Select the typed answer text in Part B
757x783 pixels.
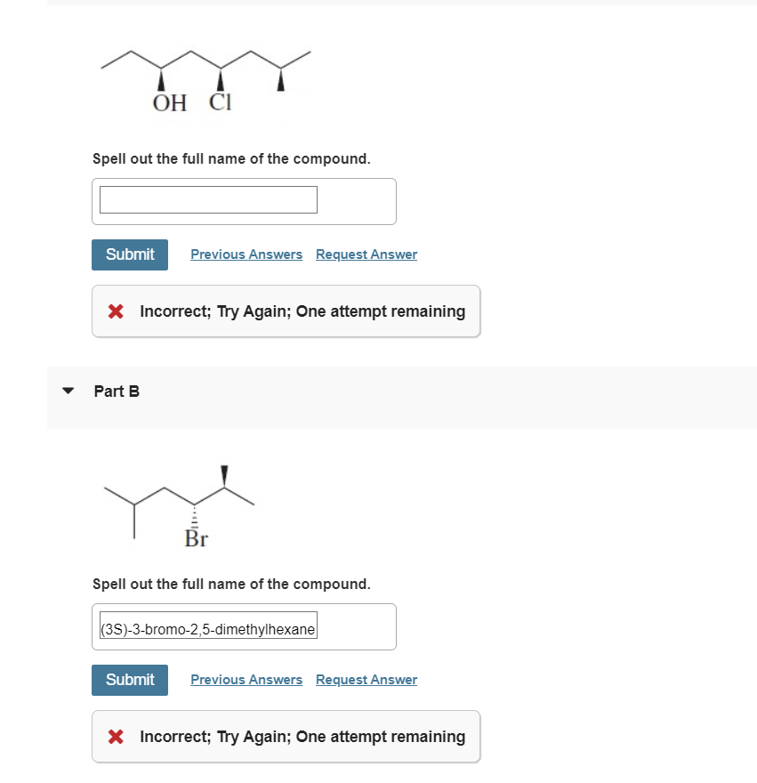(x=207, y=627)
